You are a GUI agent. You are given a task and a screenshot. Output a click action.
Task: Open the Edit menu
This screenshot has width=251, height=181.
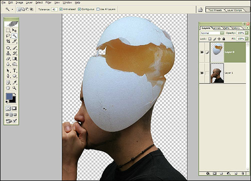pos(10,2)
